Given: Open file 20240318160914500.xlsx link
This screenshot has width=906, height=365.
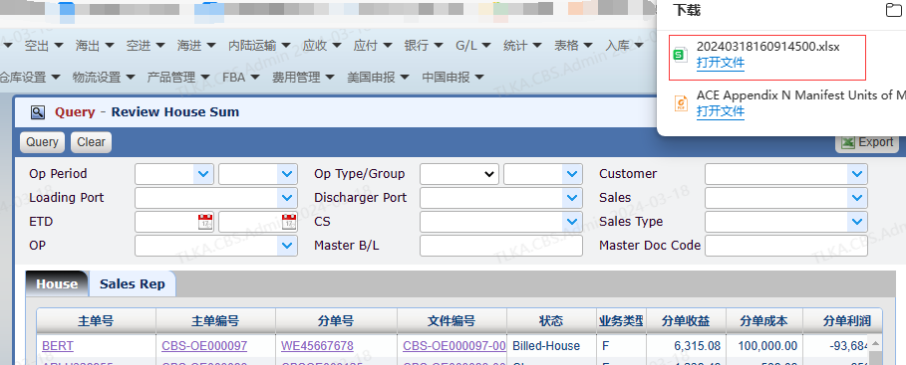Looking at the screenshot, I should pyautogui.click(x=721, y=63).
